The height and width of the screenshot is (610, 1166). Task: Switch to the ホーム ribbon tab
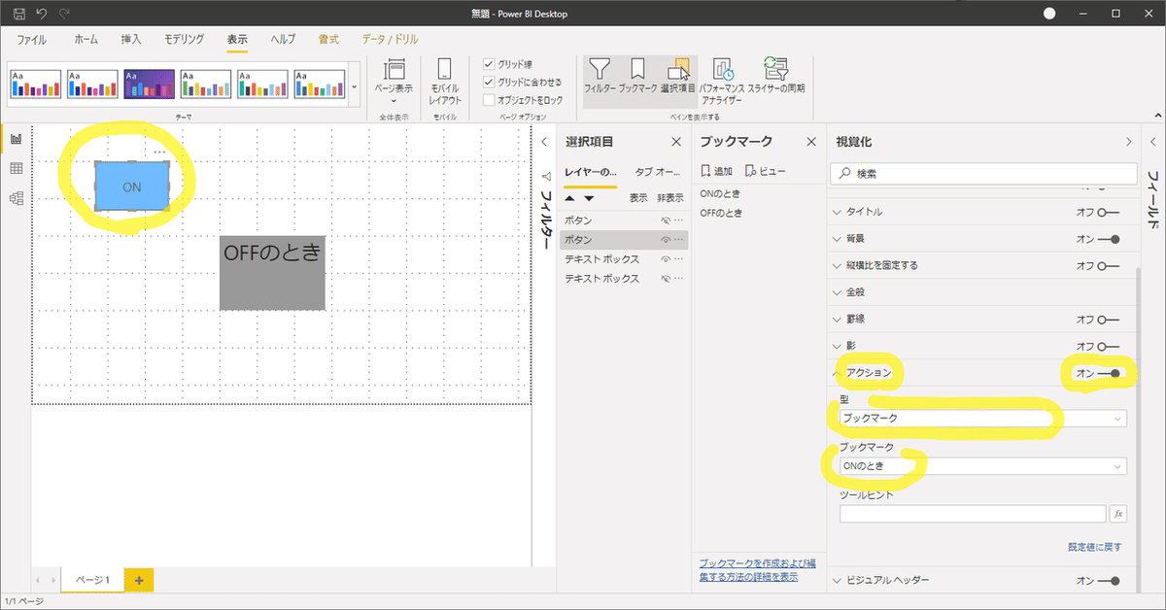point(86,40)
